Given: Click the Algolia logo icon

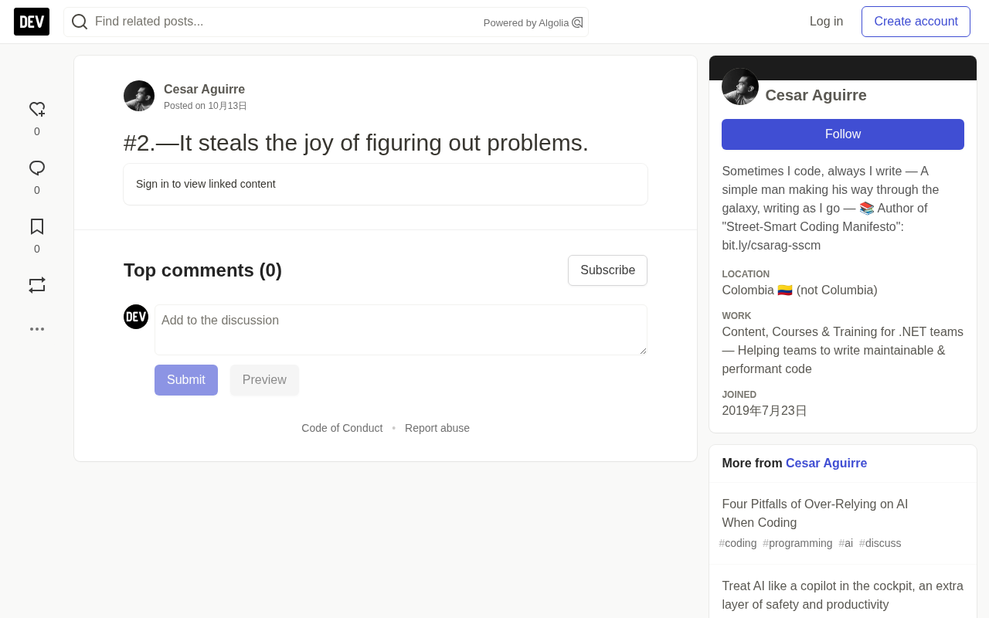Looking at the screenshot, I should pyautogui.click(x=577, y=23).
